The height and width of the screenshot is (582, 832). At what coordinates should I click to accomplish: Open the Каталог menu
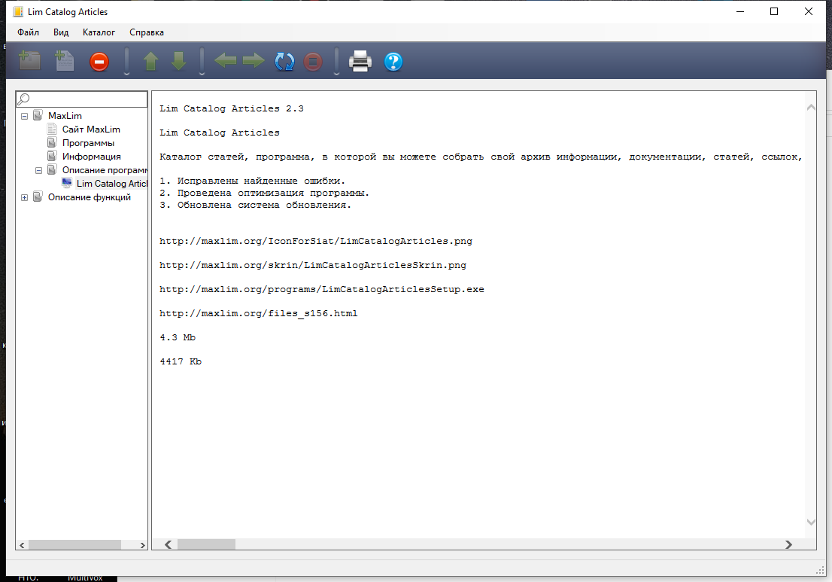click(x=99, y=32)
